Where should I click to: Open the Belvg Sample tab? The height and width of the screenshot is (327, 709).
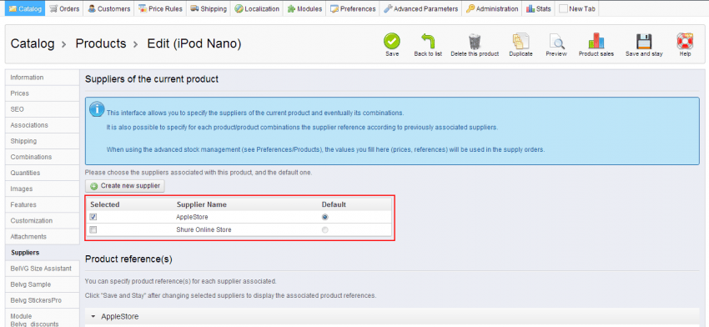pos(42,284)
